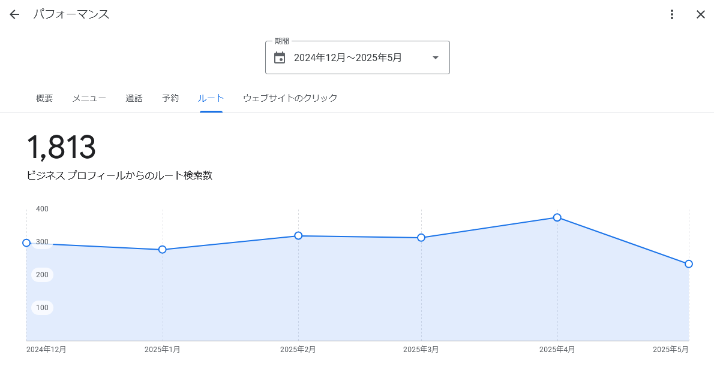Select the 2025年1月 data point
Image resolution: width=714 pixels, height=382 pixels.
[x=163, y=249]
